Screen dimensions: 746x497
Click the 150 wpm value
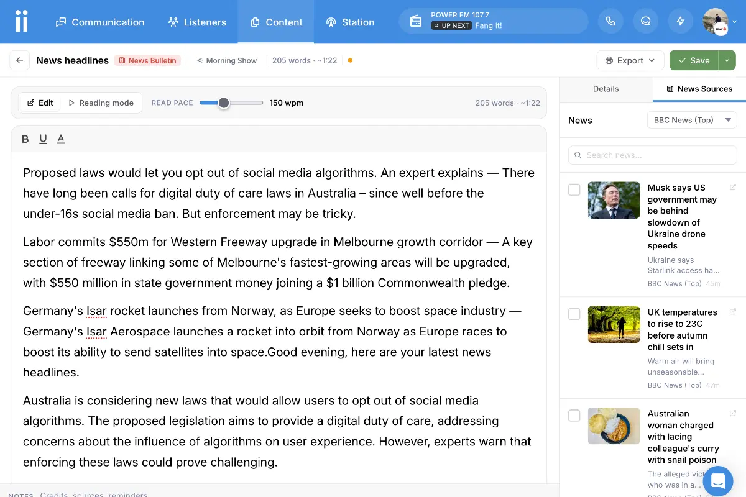[286, 103]
